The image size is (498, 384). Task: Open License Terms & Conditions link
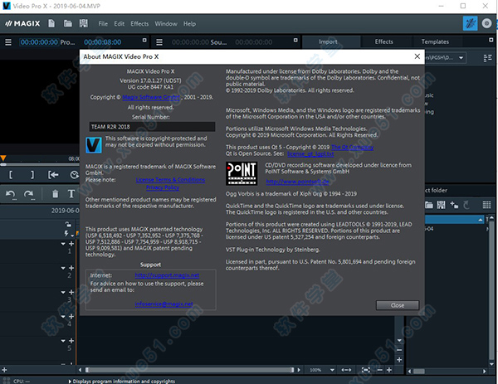coord(170,180)
